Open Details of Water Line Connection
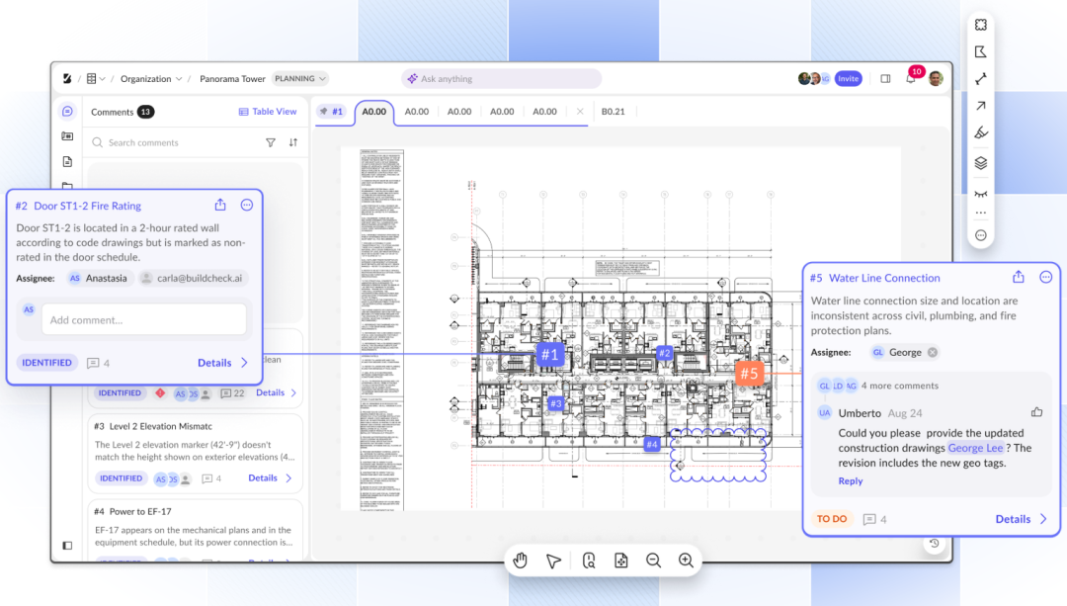The image size is (1067, 606). pos(1021,519)
